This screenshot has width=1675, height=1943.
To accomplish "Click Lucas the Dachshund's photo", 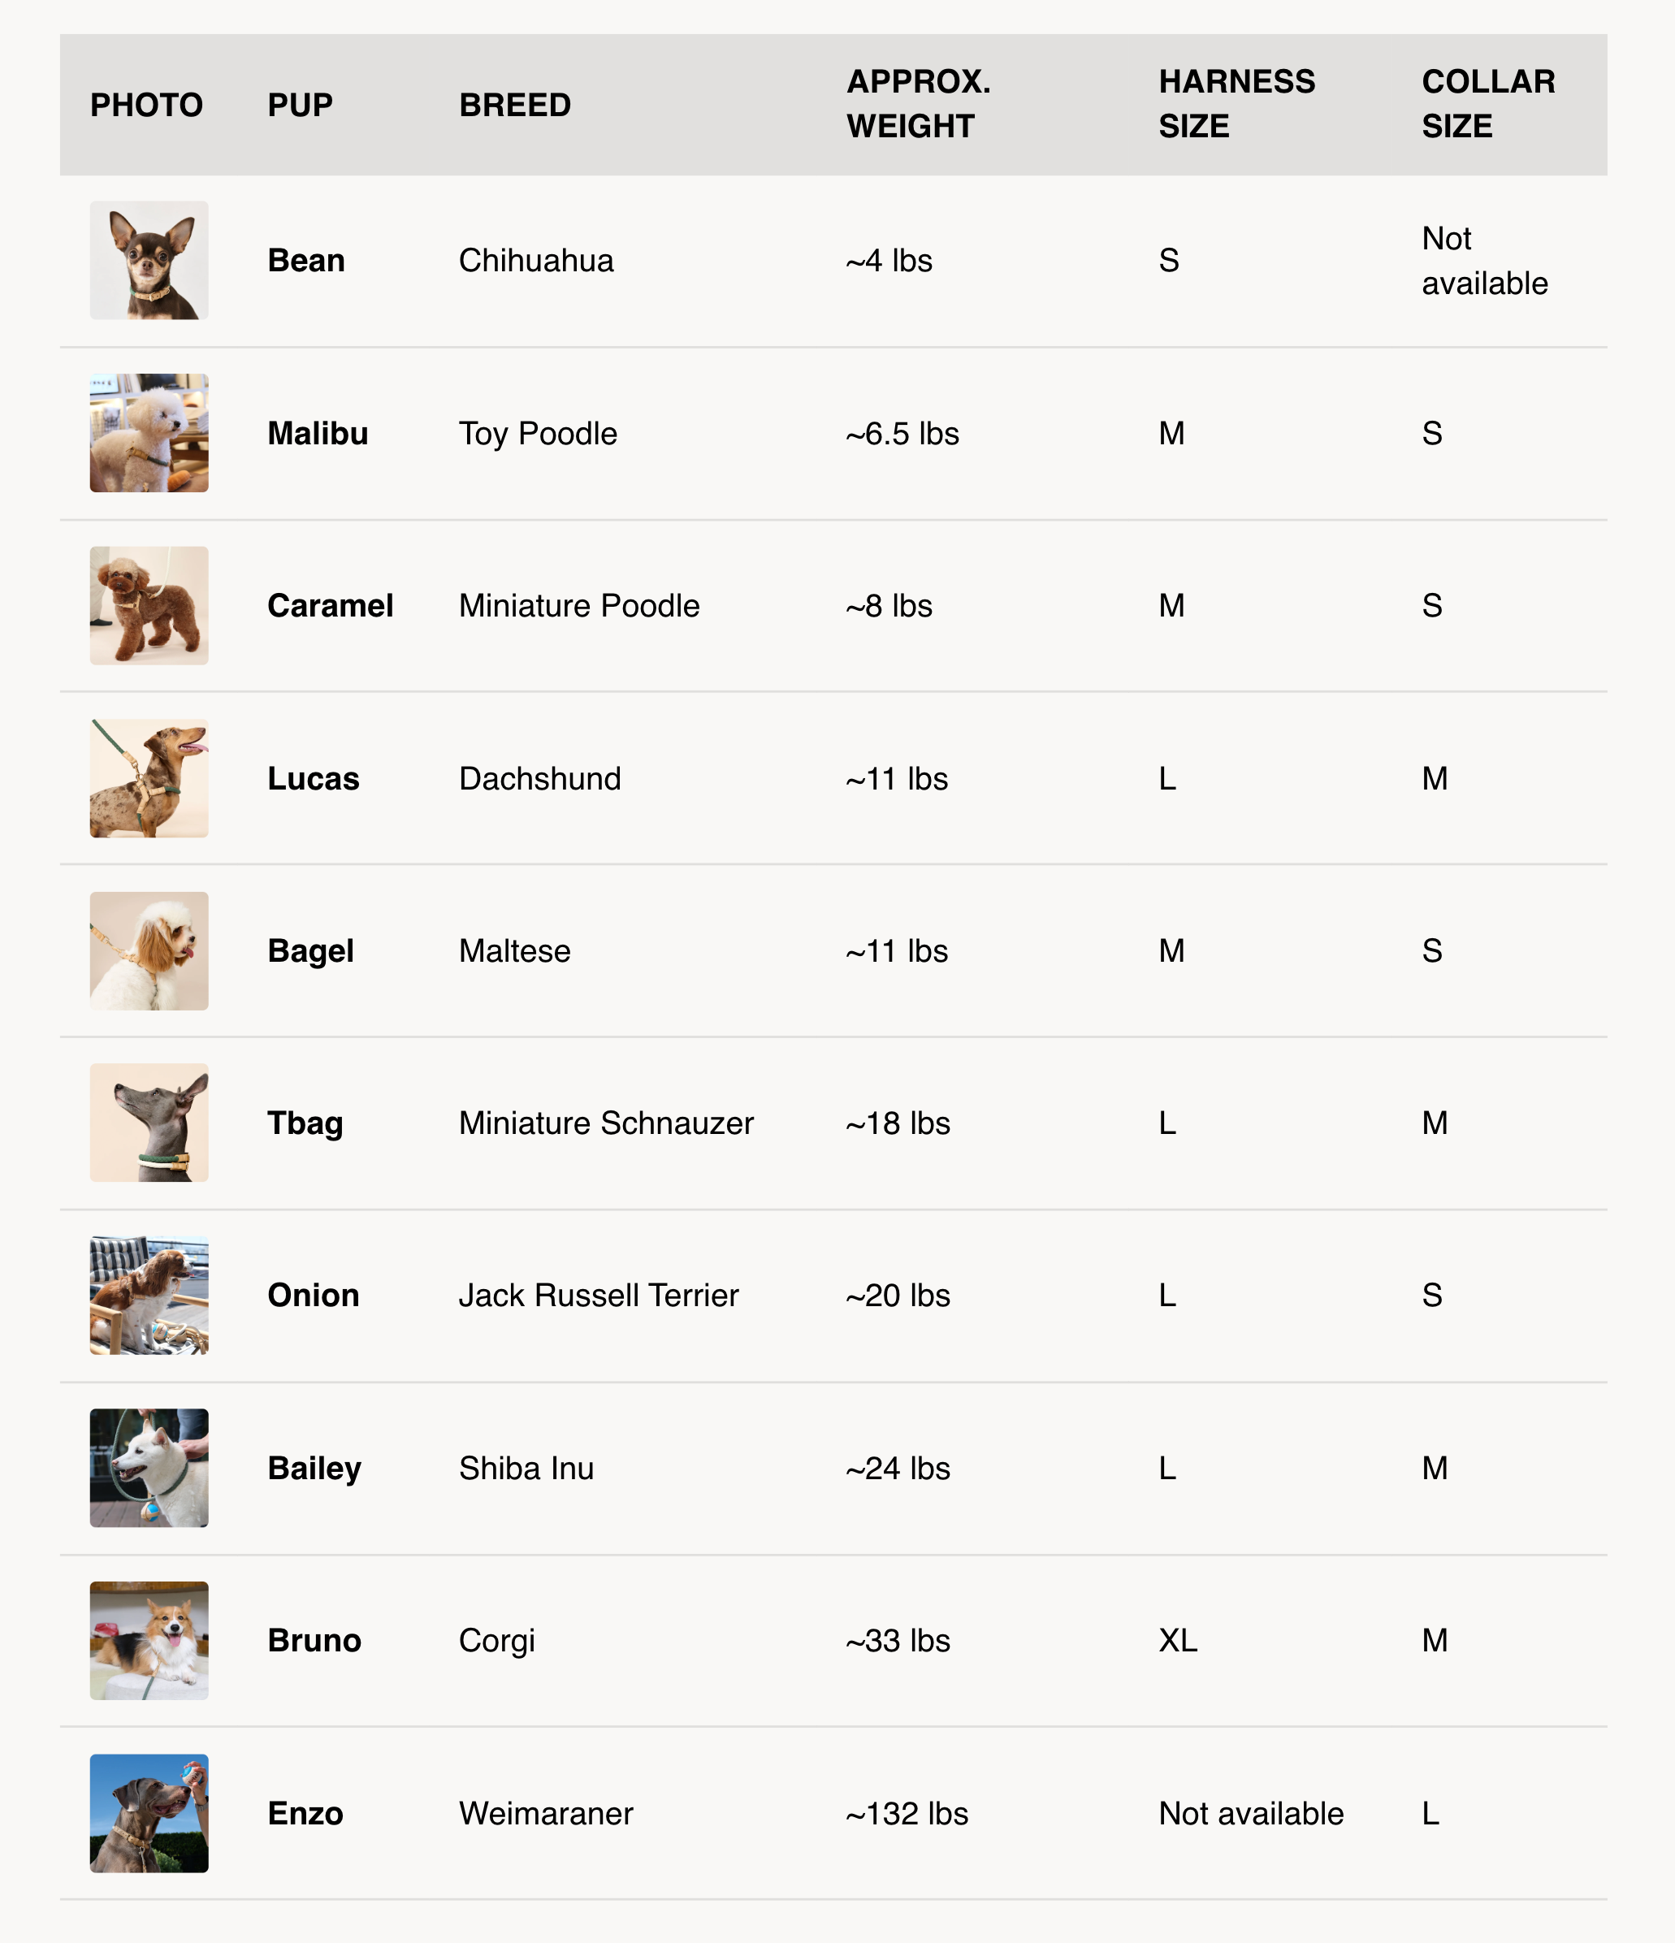I will (149, 778).
